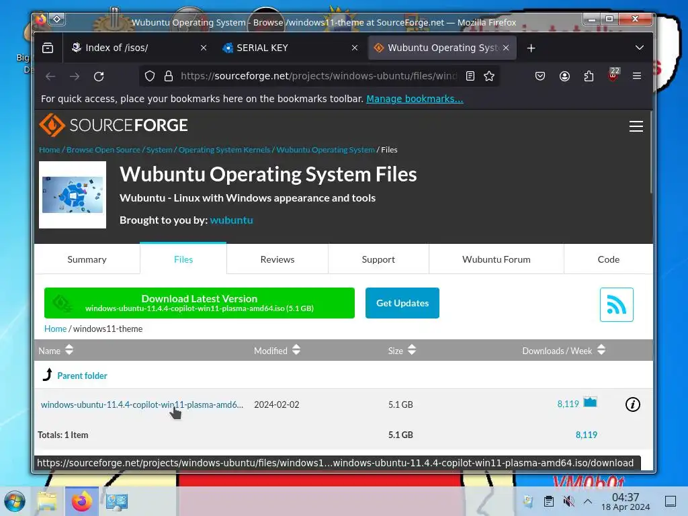This screenshot has height=516, width=688.
Task: Open clipboard icon in system tray
Action: [549, 501]
